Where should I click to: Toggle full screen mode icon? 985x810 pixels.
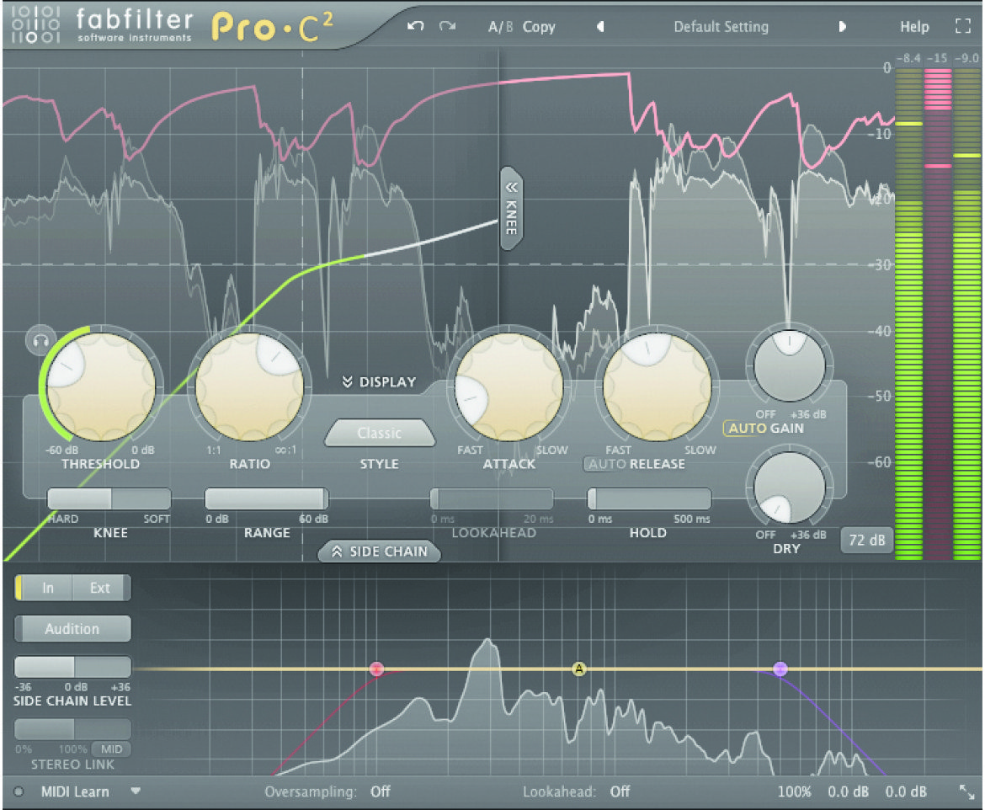click(x=962, y=26)
